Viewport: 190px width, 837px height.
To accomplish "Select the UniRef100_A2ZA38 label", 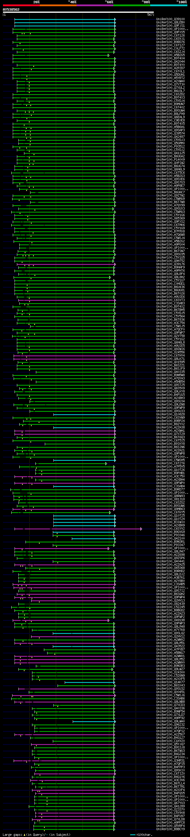I will click(170, 428).
